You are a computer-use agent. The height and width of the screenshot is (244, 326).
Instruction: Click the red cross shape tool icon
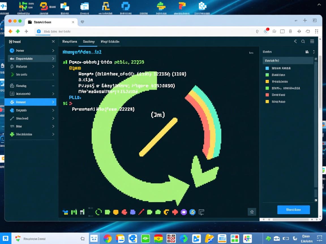click(175, 212)
